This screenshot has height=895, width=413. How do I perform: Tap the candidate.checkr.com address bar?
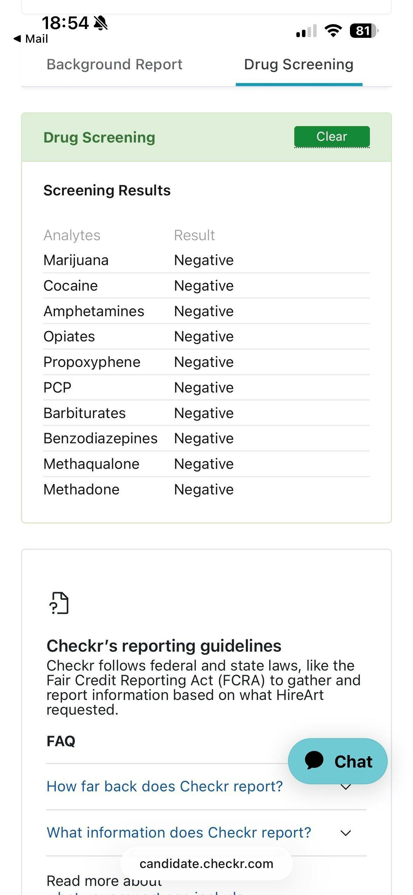click(x=206, y=864)
